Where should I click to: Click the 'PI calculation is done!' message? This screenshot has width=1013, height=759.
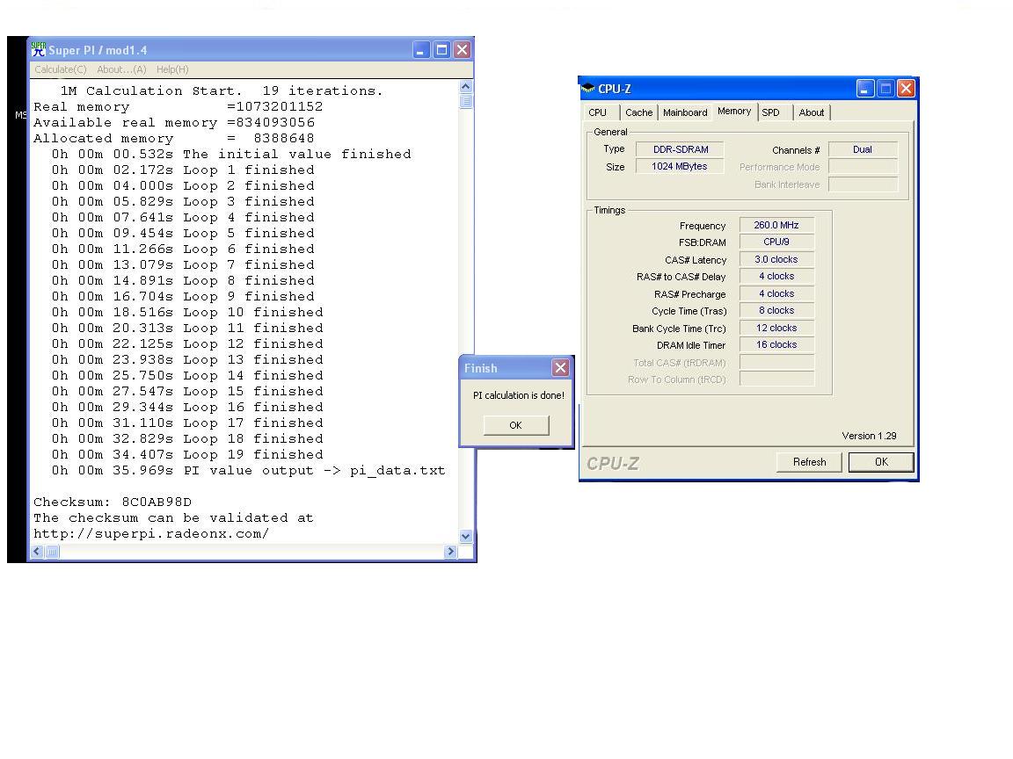tap(519, 395)
